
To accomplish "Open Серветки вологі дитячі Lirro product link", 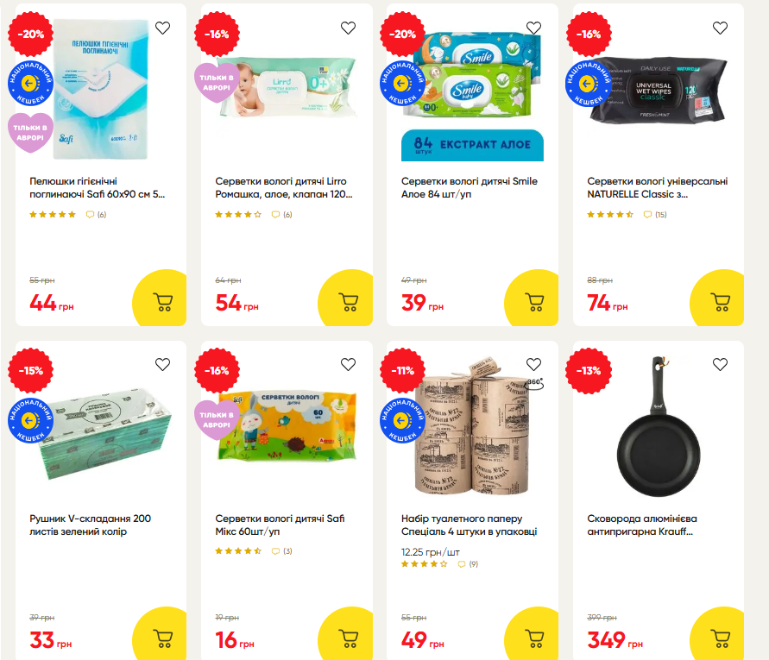I will (283, 188).
